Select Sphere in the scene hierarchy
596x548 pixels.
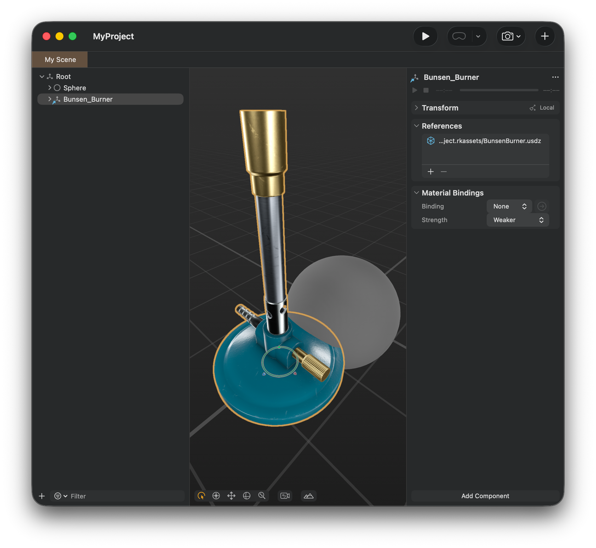(74, 88)
